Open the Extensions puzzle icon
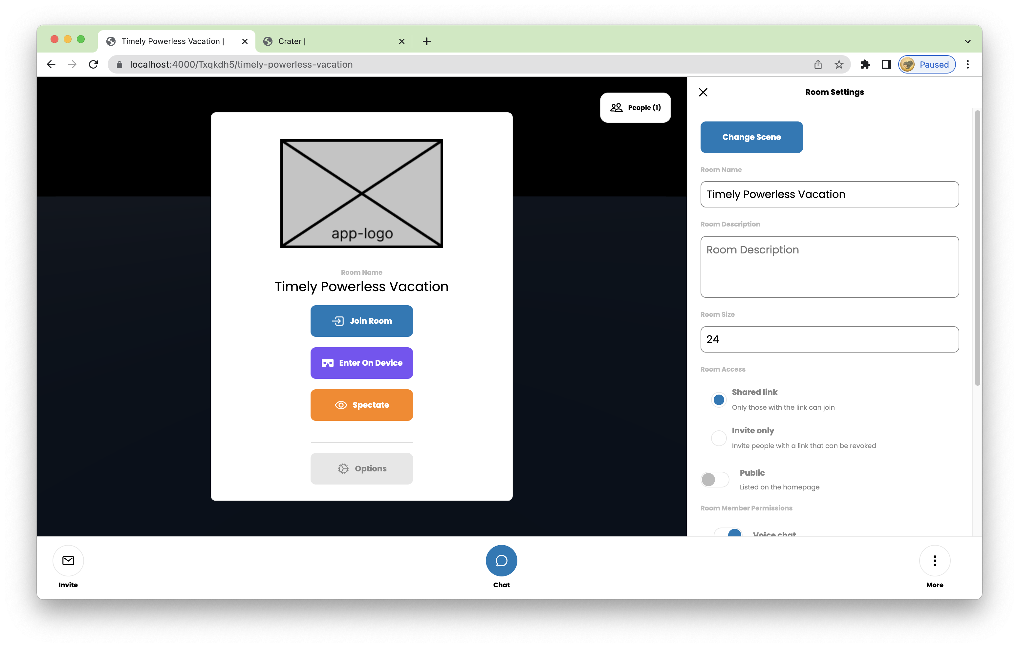 [865, 64]
